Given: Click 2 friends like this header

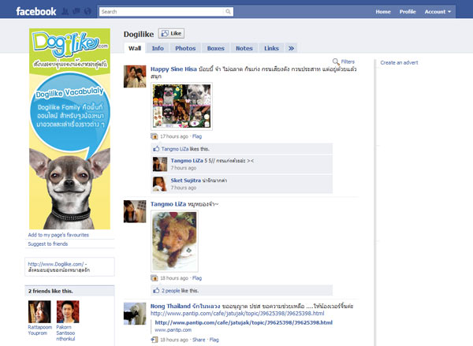Looking at the screenshot, I should (x=50, y=291).
